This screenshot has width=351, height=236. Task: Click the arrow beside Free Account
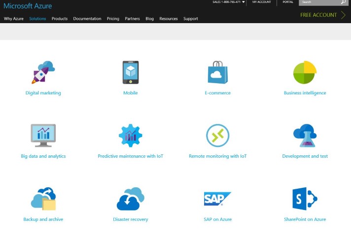tap(343, 15)
